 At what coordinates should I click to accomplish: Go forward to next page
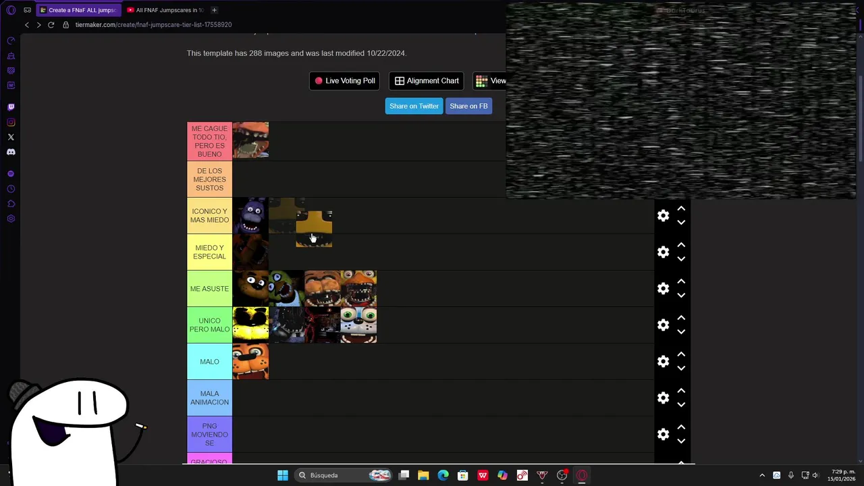[38, 25]
